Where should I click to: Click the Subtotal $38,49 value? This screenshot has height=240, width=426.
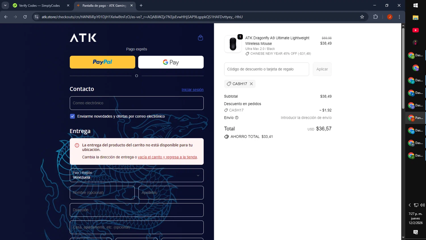tap(326, 96)
